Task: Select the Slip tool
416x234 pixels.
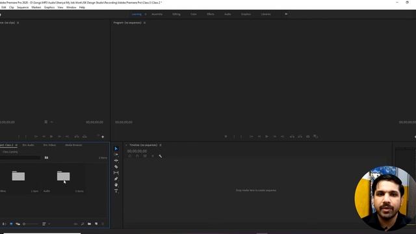Action: (116, 173)
